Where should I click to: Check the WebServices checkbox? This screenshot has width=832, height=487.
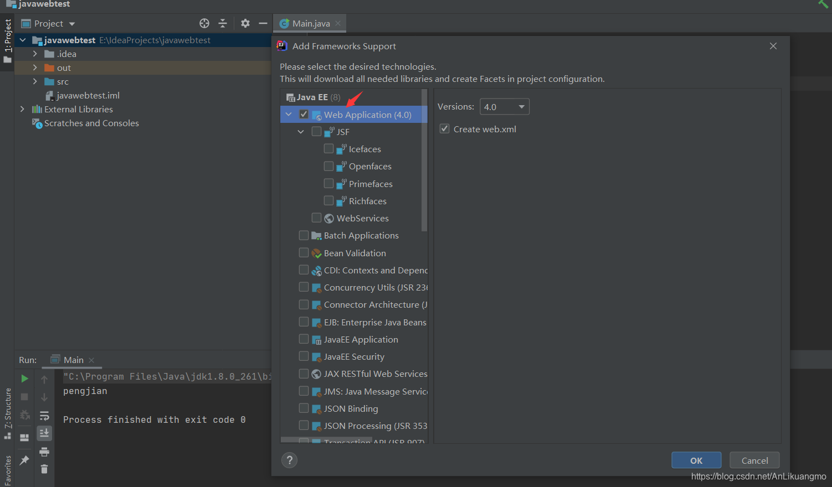click(316, 217)
